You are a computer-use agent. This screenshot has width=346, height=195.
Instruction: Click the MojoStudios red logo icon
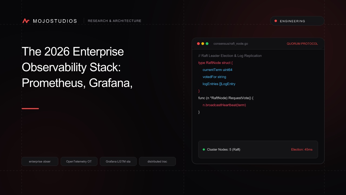[26, 21]
